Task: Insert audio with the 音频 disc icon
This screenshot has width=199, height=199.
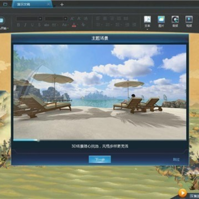Action: 175,22
